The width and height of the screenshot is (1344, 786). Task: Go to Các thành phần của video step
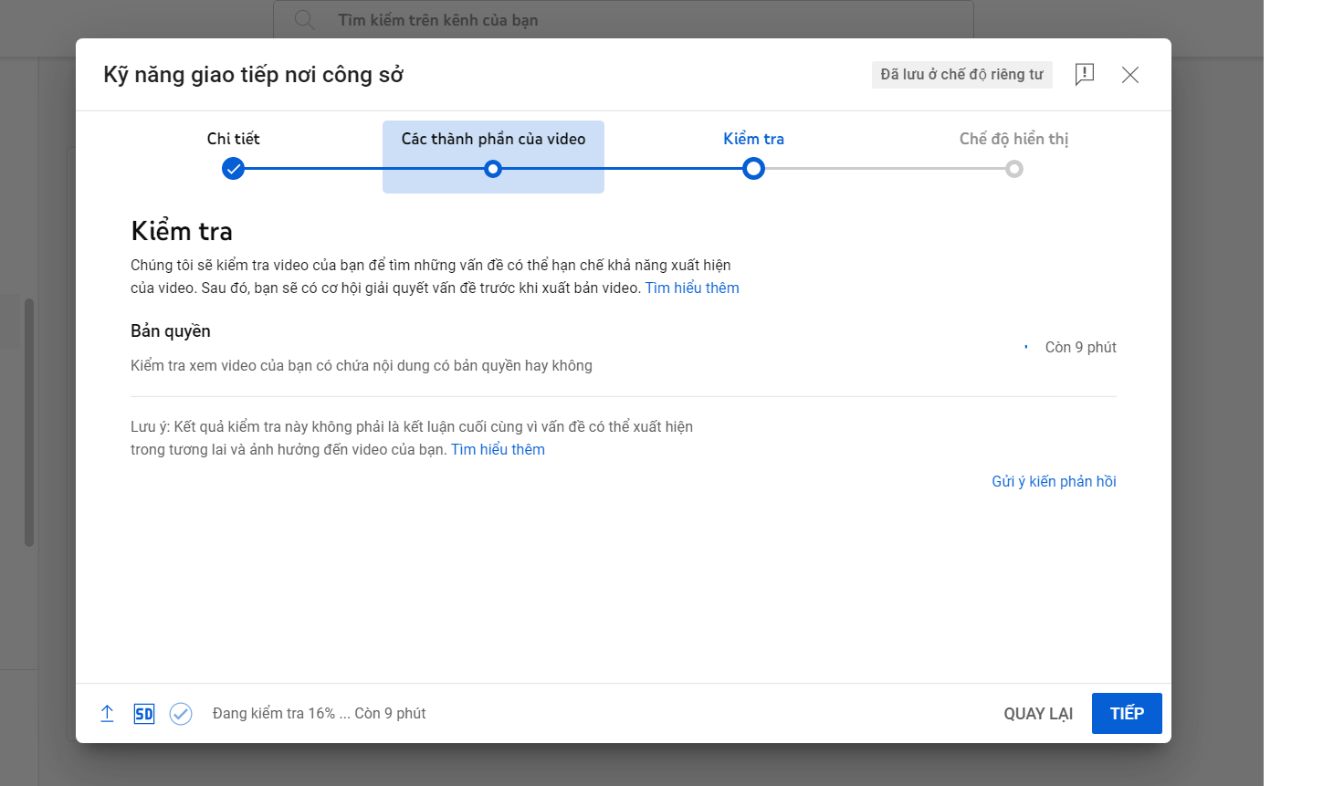tap(493, 140)
